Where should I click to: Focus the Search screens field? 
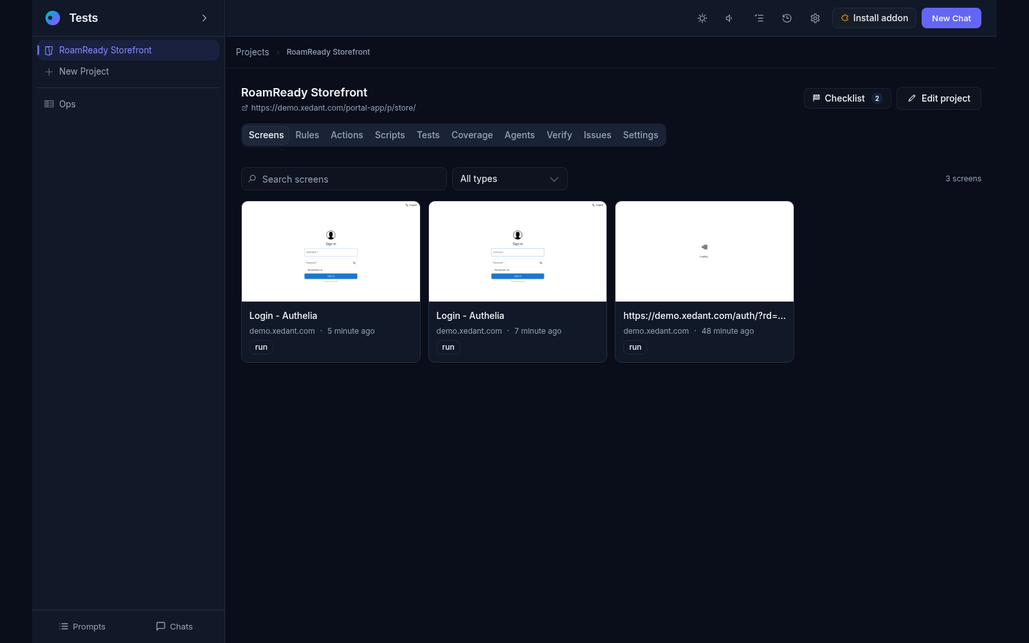[344, 179]
